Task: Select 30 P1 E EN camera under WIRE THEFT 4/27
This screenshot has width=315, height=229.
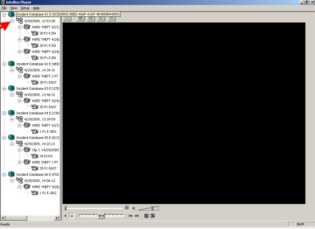Action: click(48, 33)
